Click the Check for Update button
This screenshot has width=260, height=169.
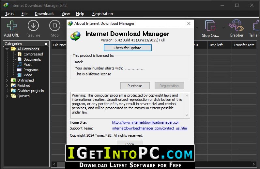point(128,48)
